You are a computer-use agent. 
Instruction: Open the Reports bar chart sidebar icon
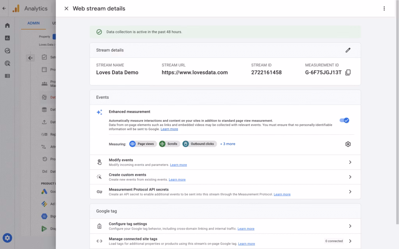tap(7, 38)
